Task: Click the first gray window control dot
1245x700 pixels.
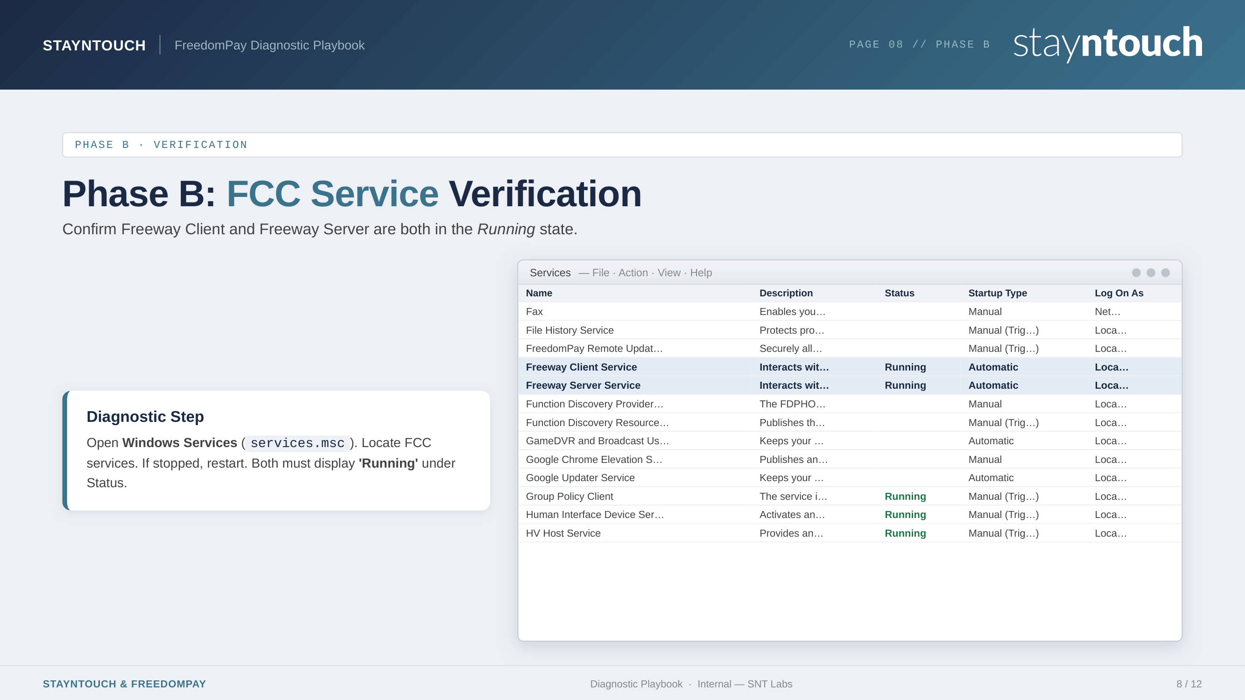Action: click(x=1136, y=273)
